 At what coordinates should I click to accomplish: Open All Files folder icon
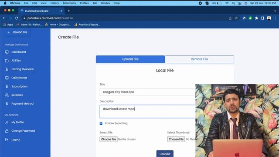point(7,61)
